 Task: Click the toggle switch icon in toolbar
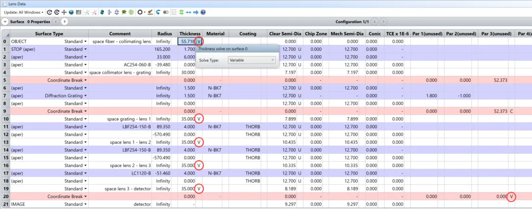166,12
